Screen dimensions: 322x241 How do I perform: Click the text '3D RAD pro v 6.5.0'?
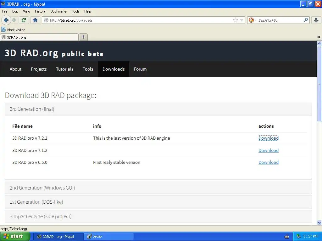point(30,162)
